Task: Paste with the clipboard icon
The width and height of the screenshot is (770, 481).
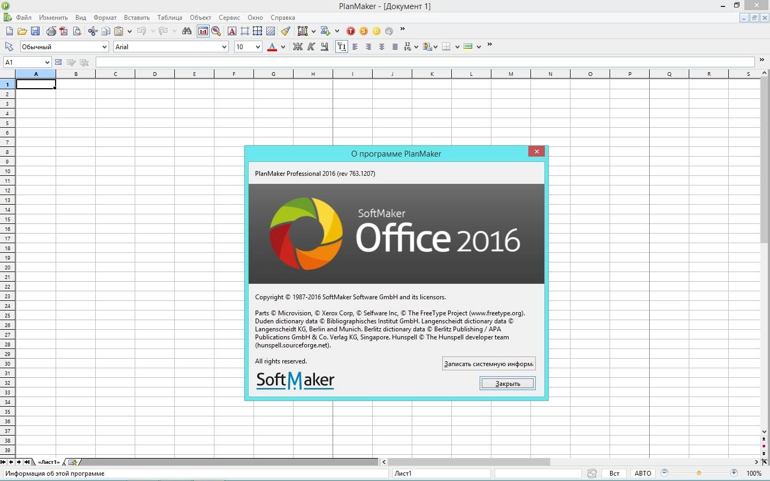Action: click(119, 31)
